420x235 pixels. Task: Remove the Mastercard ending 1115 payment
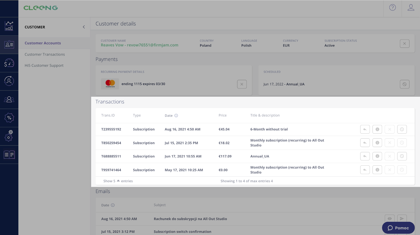tap(242, 84)
